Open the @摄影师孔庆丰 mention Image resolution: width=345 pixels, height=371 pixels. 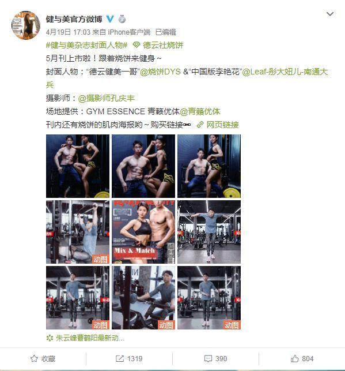tap(106, 98)
